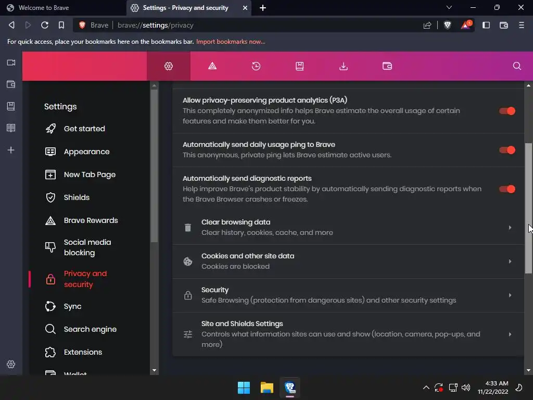The width and height of the screenshot is (533, 400).
Task: Select Get started in settings menu
Action: [84, 129]
